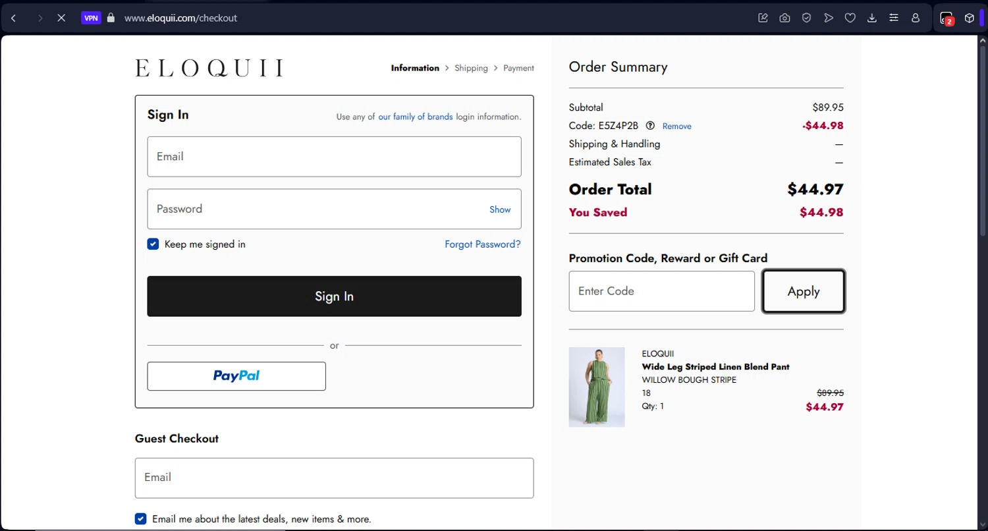
Task: Open downloads with the download icon
Action: pos(872,18)
